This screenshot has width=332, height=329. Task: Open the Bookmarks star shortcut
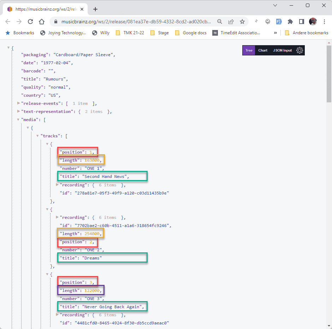click(x=20, y=33)
